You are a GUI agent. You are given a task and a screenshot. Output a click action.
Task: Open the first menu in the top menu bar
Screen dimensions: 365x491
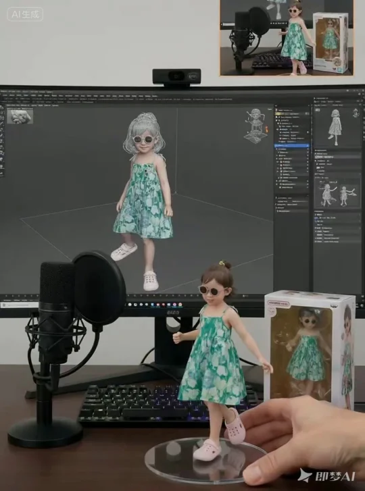point(4,95)
